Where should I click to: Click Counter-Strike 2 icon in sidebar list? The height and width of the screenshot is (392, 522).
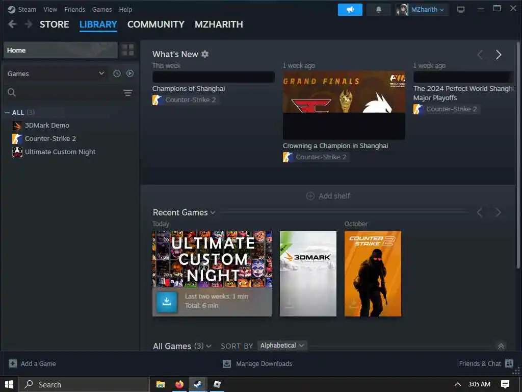click(x=17, y=139)
